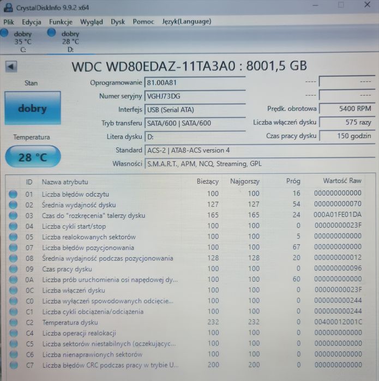Click status icon of attribute C5 row
The height and width of the screenshot is (381, 379).
(x=14, y=344)
